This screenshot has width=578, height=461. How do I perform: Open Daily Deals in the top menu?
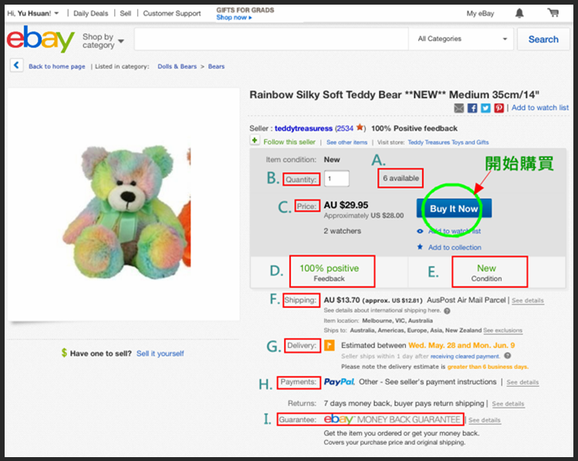pos(91,13)
